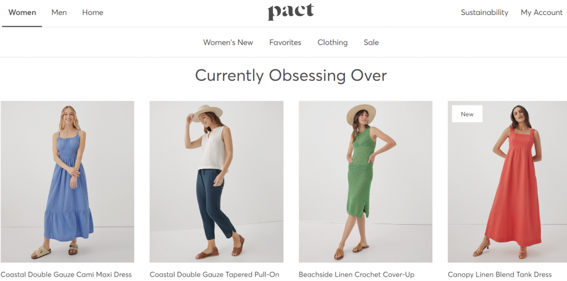Screen dimensions: 567x281
Task: Switch to the Home tab
Action: (92, 13)
